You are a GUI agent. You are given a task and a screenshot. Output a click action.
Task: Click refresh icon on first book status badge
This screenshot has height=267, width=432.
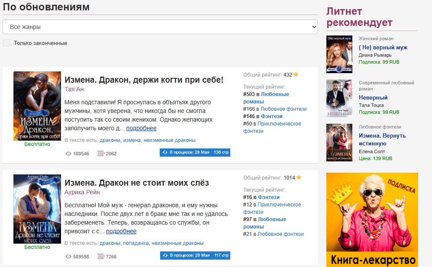coord(165,152)
